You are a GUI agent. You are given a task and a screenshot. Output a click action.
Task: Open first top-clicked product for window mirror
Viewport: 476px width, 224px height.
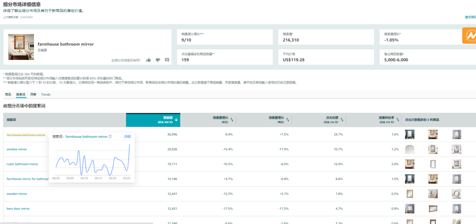point(409,149)
